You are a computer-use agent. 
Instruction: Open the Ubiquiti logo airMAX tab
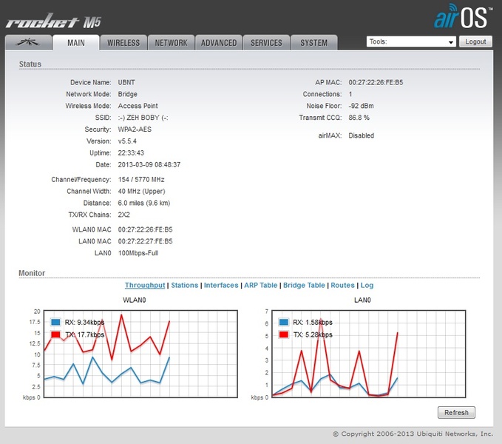click(28, 42)
